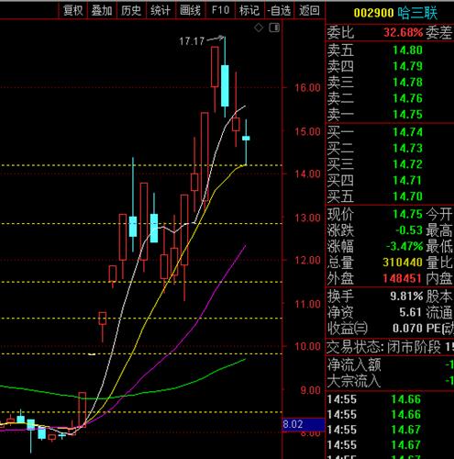
Task: Click the 返回 back button
Action: tap(309, 11)
